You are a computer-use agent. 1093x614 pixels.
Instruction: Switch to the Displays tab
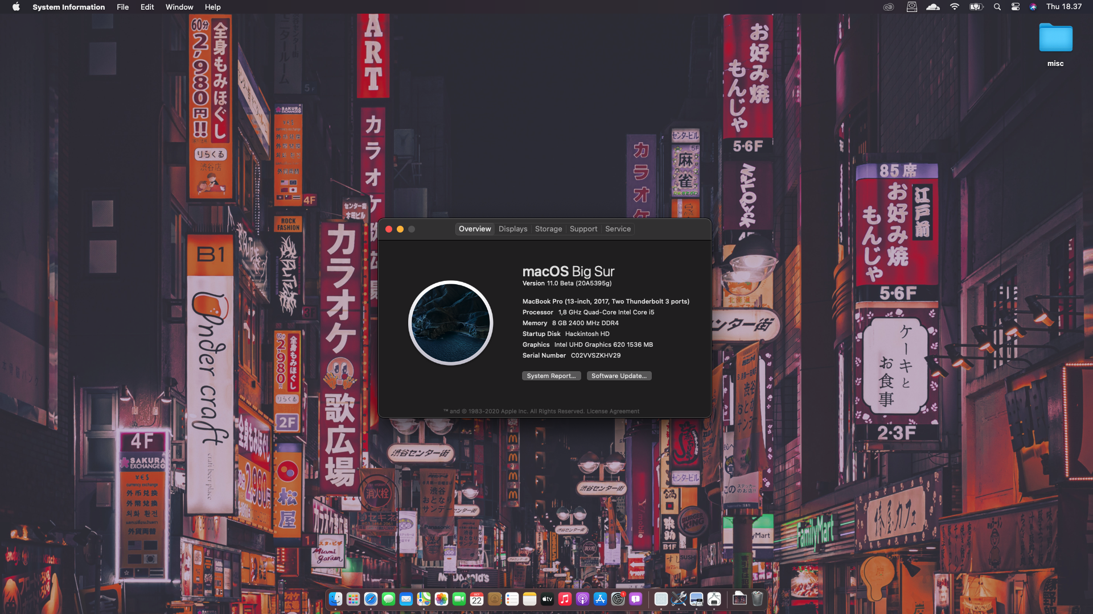pos(512,229)
